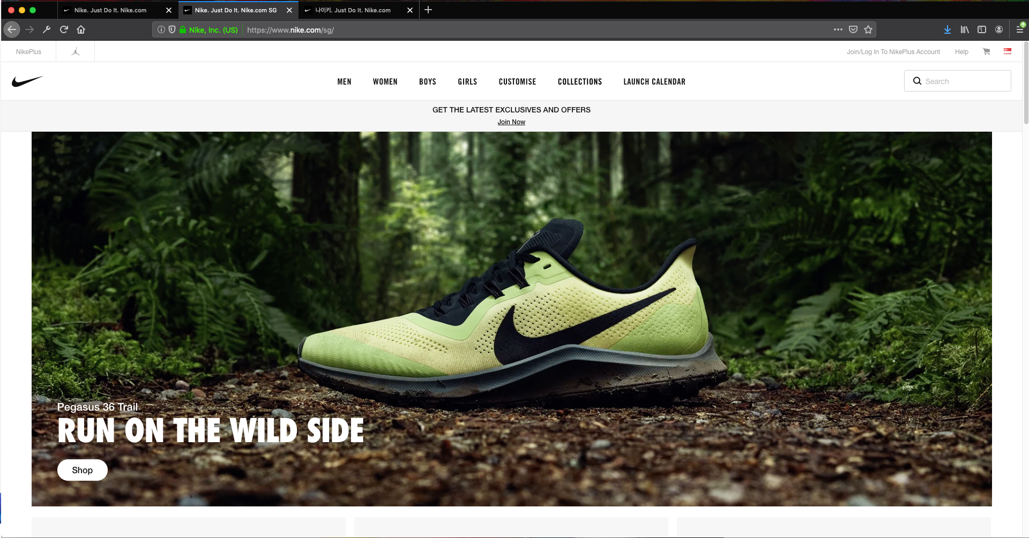Change country via Singapore flag icon
Screen dimensions: 1029x538
click(x=1008, y=51)
